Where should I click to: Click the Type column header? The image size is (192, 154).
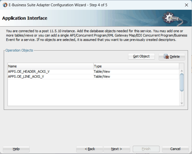pos(136,66)
